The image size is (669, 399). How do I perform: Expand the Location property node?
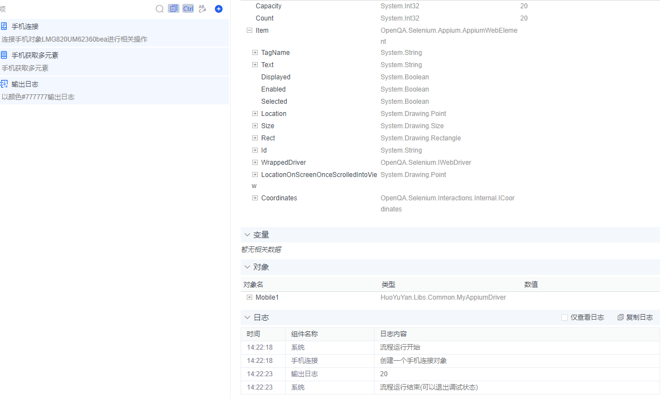coord(254,113)
